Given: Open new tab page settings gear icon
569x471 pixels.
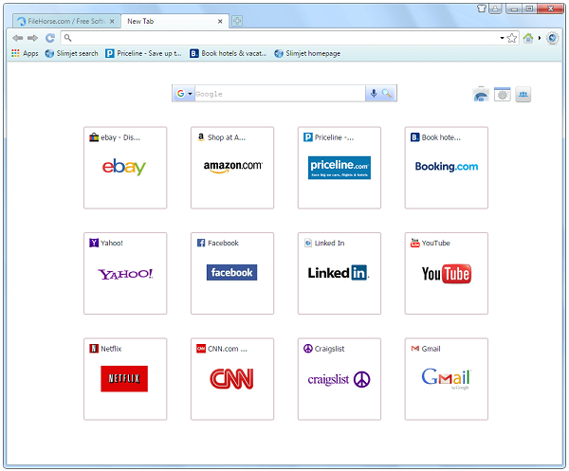Looking at the screenshot, I should pos(503,94).
